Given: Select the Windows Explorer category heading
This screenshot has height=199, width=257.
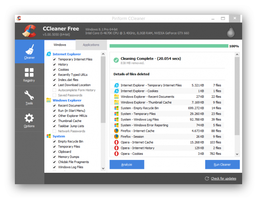Looking at the screenshot, I should (67, 100).
